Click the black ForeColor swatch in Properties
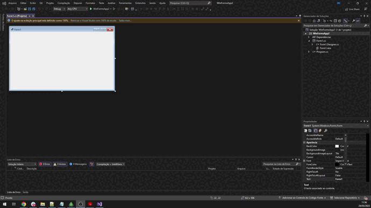This screenshot has width=371, height=208. [x=337, y=165]
